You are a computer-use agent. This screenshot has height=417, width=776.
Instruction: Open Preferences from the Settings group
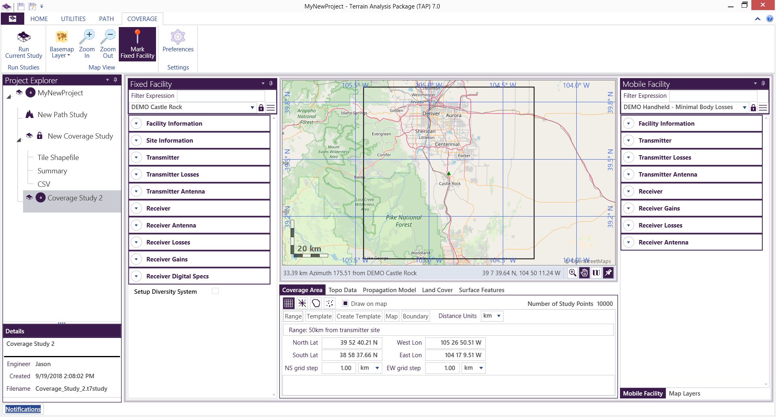coord(178,41)
